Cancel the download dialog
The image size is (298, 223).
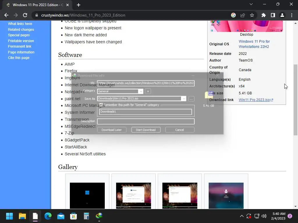tap(180, 130)
